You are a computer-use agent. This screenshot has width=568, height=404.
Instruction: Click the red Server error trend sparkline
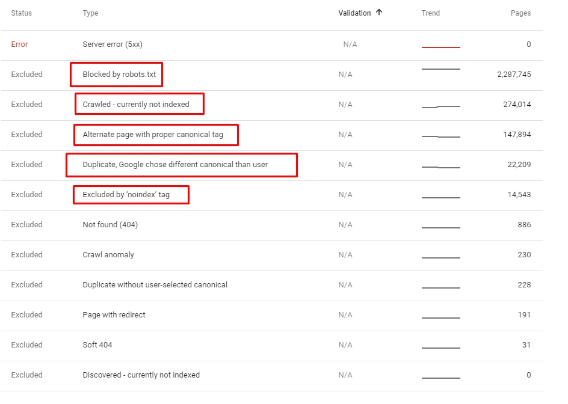click(440, 47)
